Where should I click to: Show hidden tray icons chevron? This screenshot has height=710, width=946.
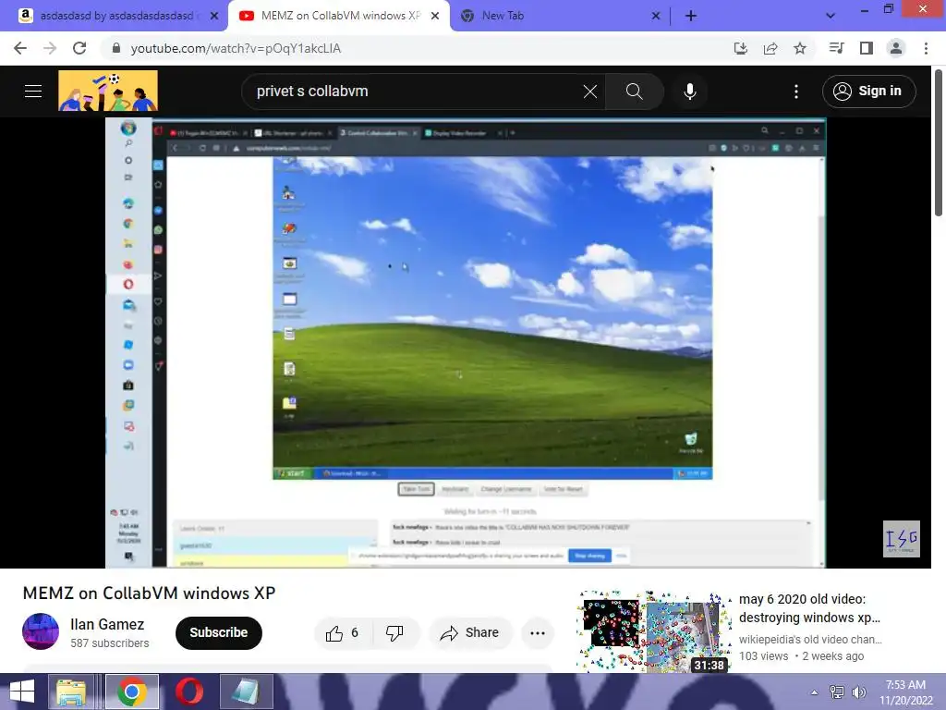coord(815,692)
